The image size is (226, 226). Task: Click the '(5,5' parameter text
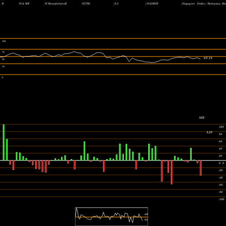(x=116, y=4)
